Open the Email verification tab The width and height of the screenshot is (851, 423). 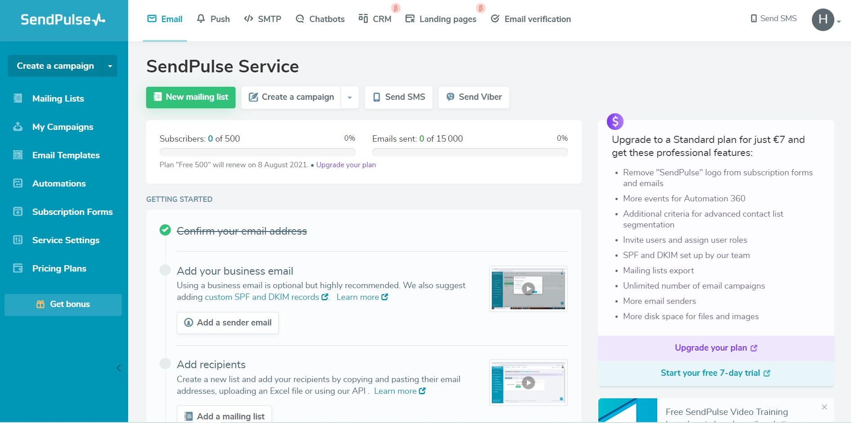coord(531,19)
